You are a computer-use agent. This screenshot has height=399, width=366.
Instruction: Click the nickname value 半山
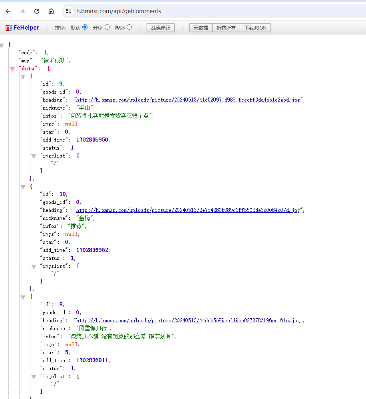pyautogui.click(x=85, y=108)
